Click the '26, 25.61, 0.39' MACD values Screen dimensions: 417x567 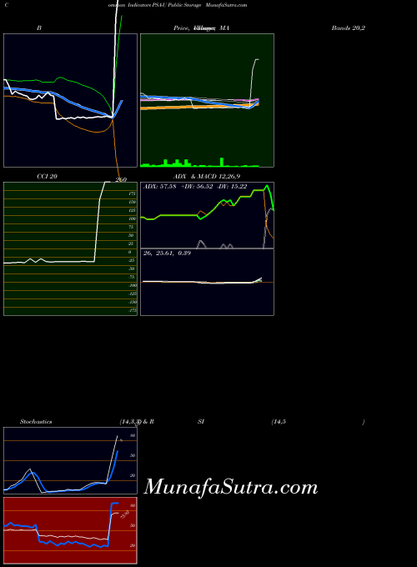(x=167, y=253)
